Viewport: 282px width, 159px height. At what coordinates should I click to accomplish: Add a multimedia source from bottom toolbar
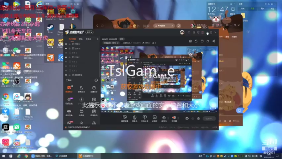click(154, 118)
